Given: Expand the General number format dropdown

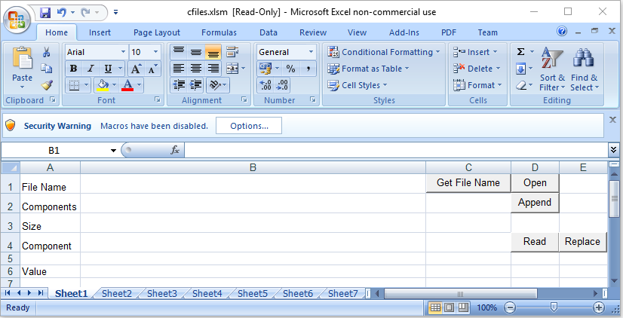Looking at the screenshot, I should click(310, 52).
